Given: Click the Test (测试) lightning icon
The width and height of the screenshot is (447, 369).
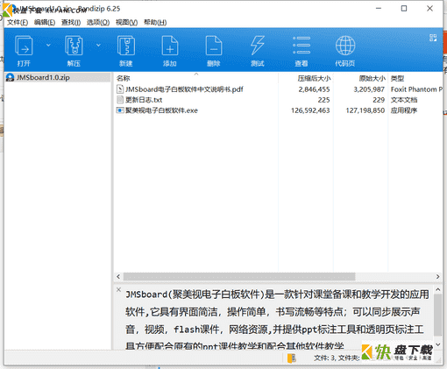Looking at the screenshot, I should [x=258, y=46].
